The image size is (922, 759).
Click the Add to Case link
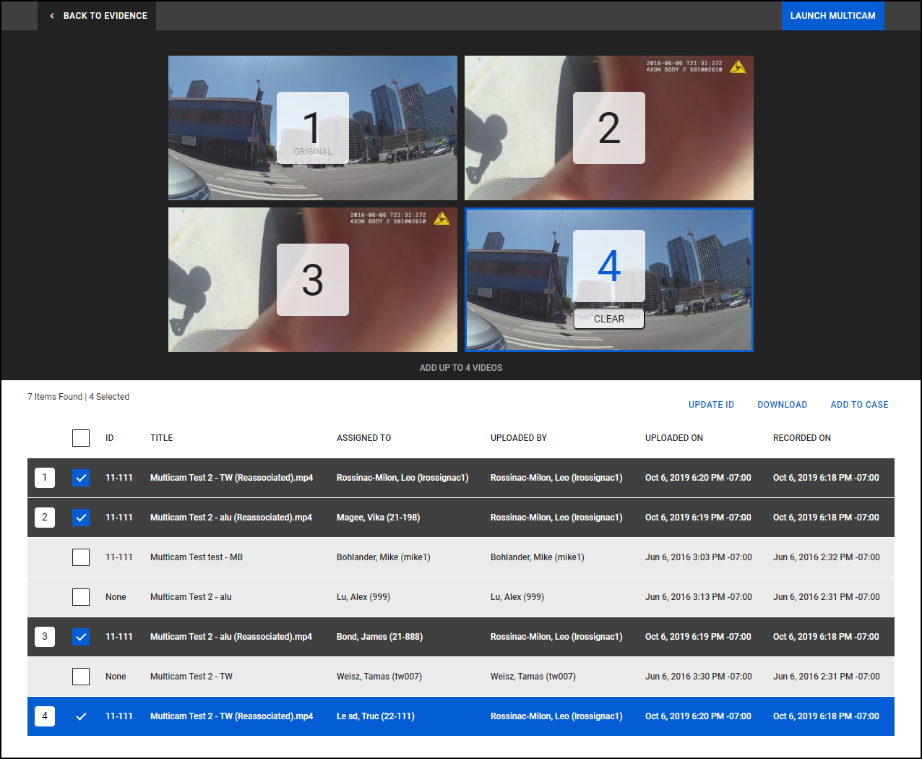(859, 405)
